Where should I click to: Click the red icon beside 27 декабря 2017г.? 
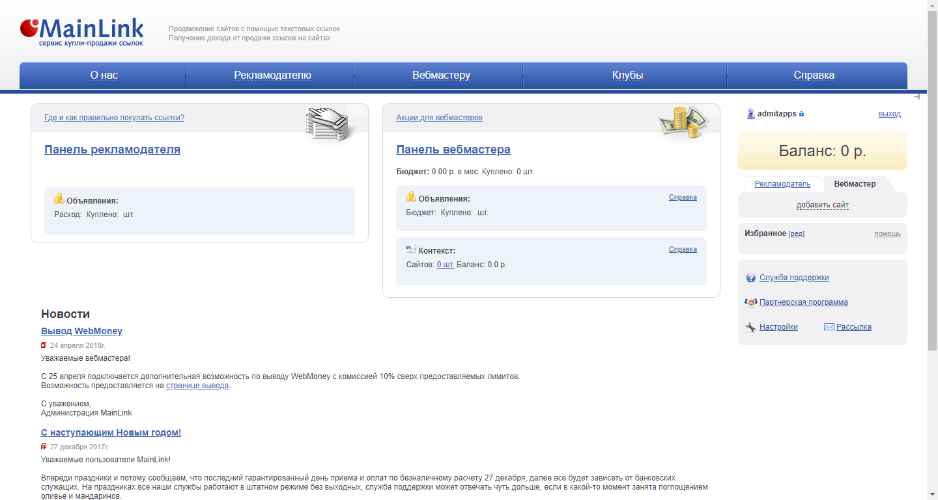(x=44, y=447)
